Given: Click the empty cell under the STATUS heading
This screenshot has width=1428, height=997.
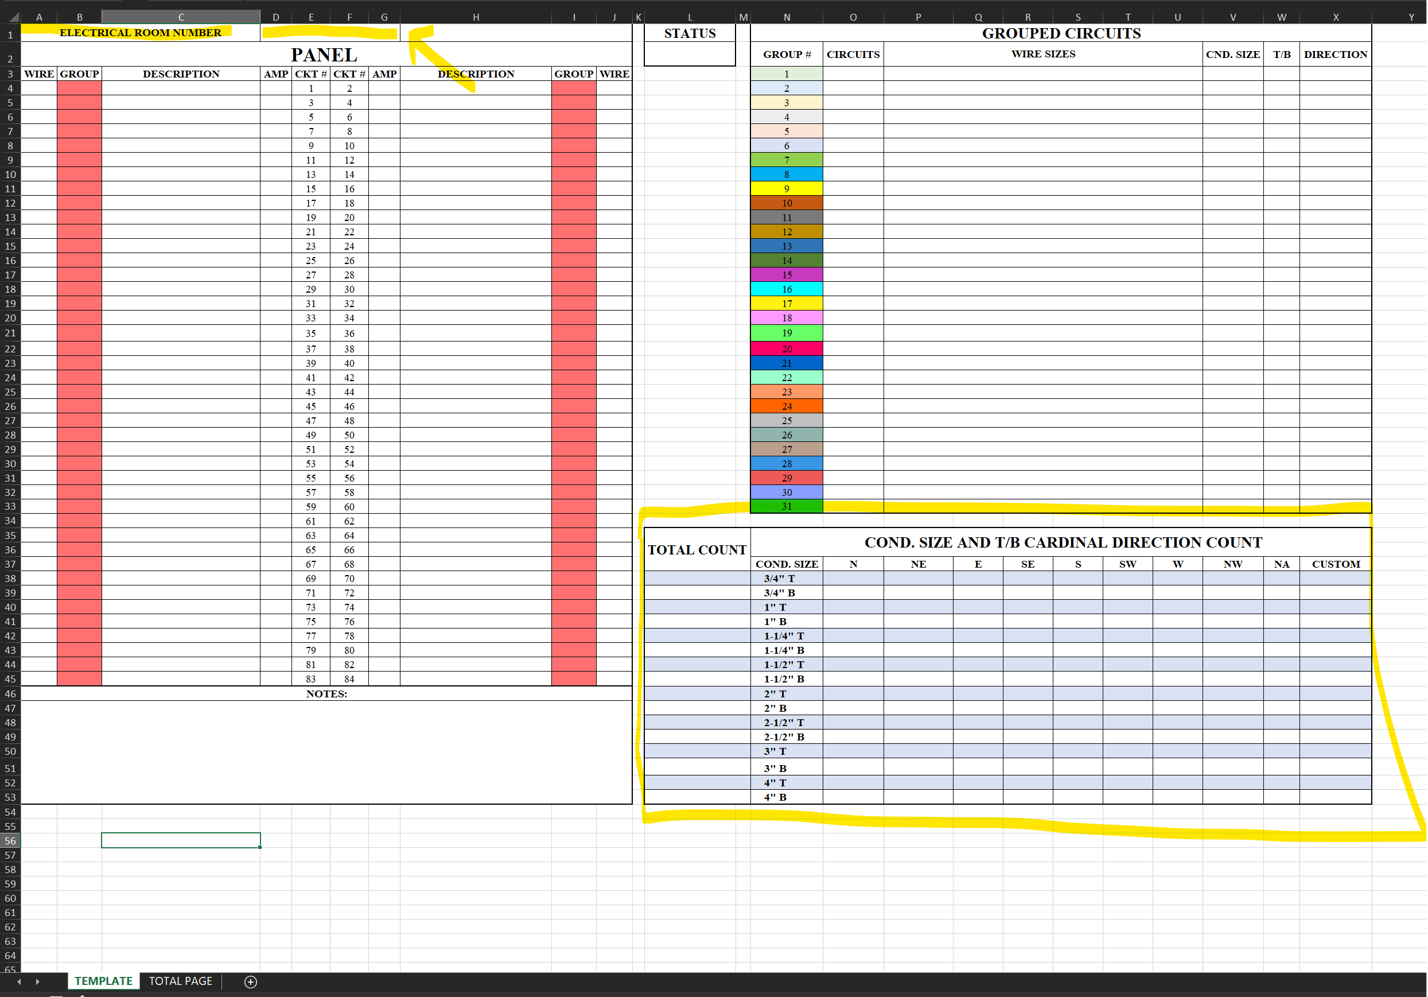Looking at the screenshot, I should [x=690, y=55].
